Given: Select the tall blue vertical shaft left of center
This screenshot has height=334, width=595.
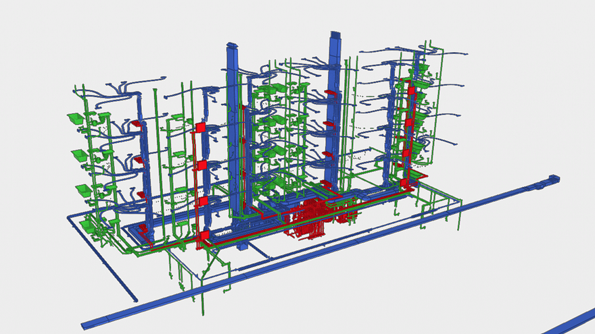Looking at the screenshot, I should coord(233,135).
